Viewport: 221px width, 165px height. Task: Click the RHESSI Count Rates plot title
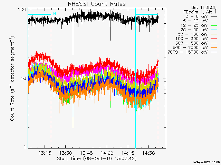tap(97, 4)
